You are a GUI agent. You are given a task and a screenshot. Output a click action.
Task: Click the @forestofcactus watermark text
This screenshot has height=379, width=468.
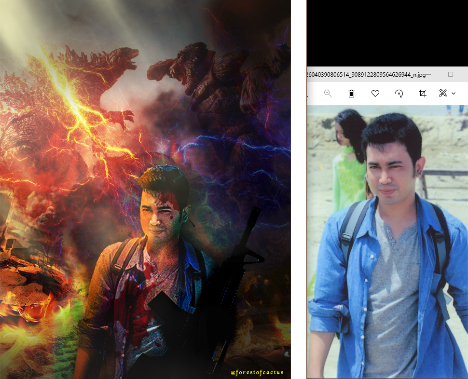pos(257,372)
